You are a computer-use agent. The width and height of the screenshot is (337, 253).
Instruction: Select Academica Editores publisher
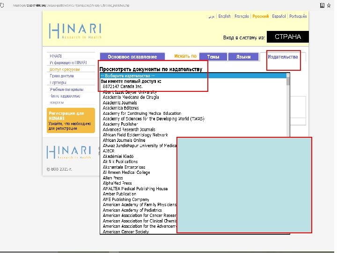click(121, 108)
